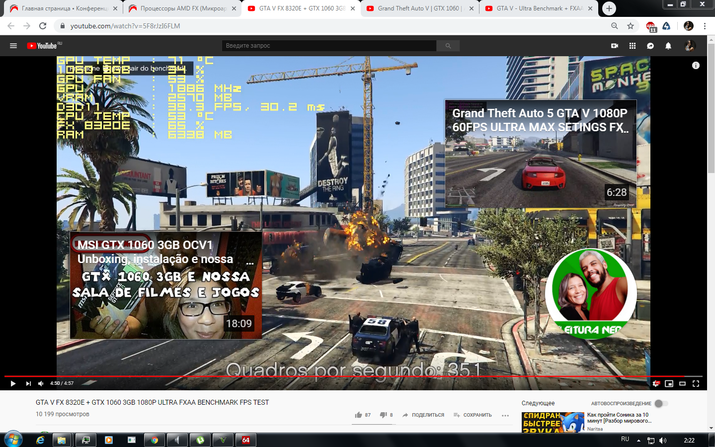Open the MSI GTX 1060 3GB end-screen video
This screenshot has width=715, height=447.
pos(166,285)
